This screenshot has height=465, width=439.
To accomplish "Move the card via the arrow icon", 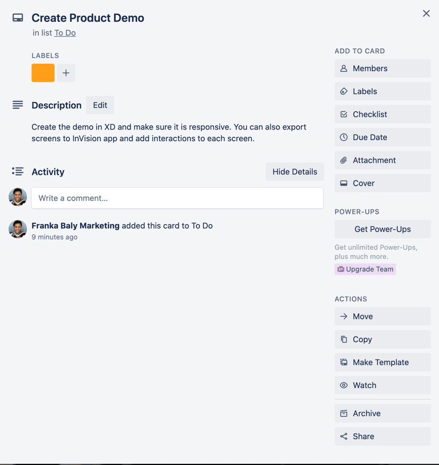I will click(382, 316).
